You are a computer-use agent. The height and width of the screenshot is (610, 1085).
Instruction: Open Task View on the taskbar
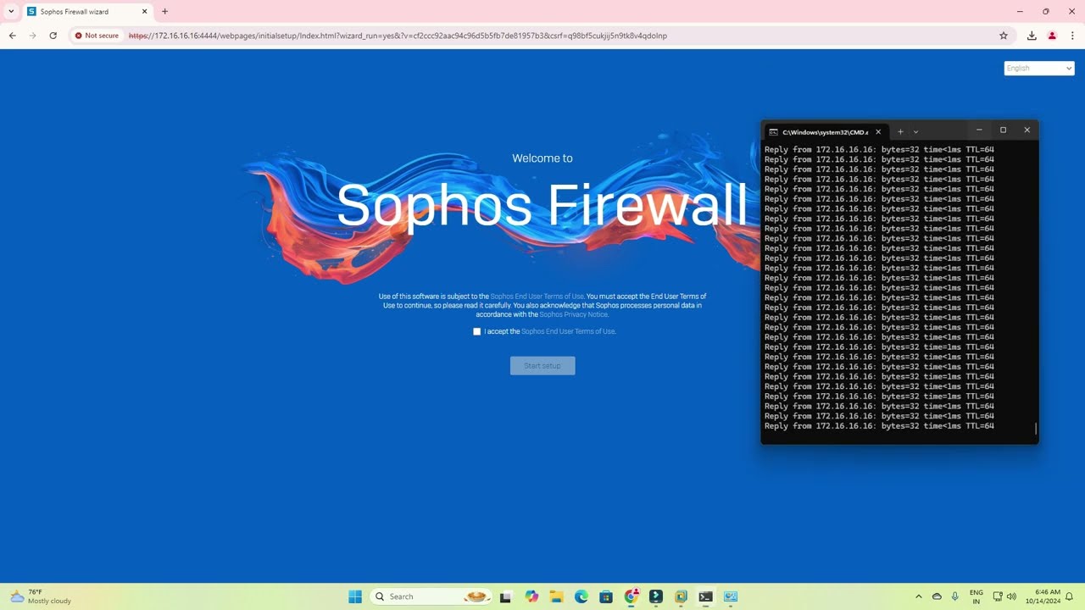click(506, 596)
